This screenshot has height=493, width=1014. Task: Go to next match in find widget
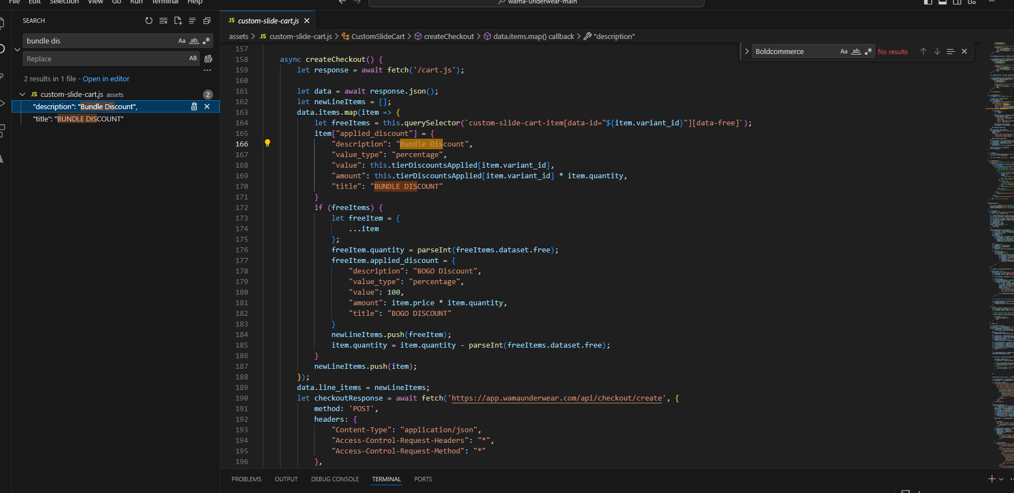(x=937, y=51)
